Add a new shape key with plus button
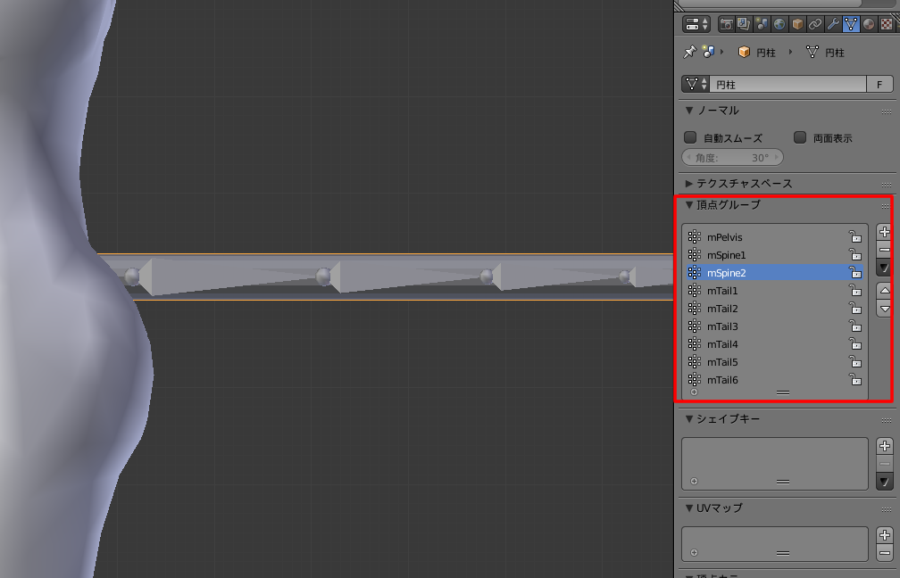This screenshot has width=900, height=578. click(885, 446)
